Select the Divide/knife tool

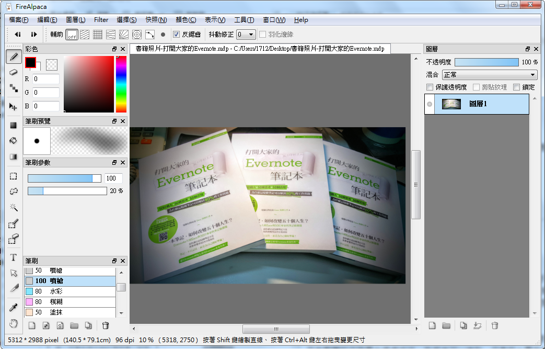pyautogui.click(x=14, y=288)
